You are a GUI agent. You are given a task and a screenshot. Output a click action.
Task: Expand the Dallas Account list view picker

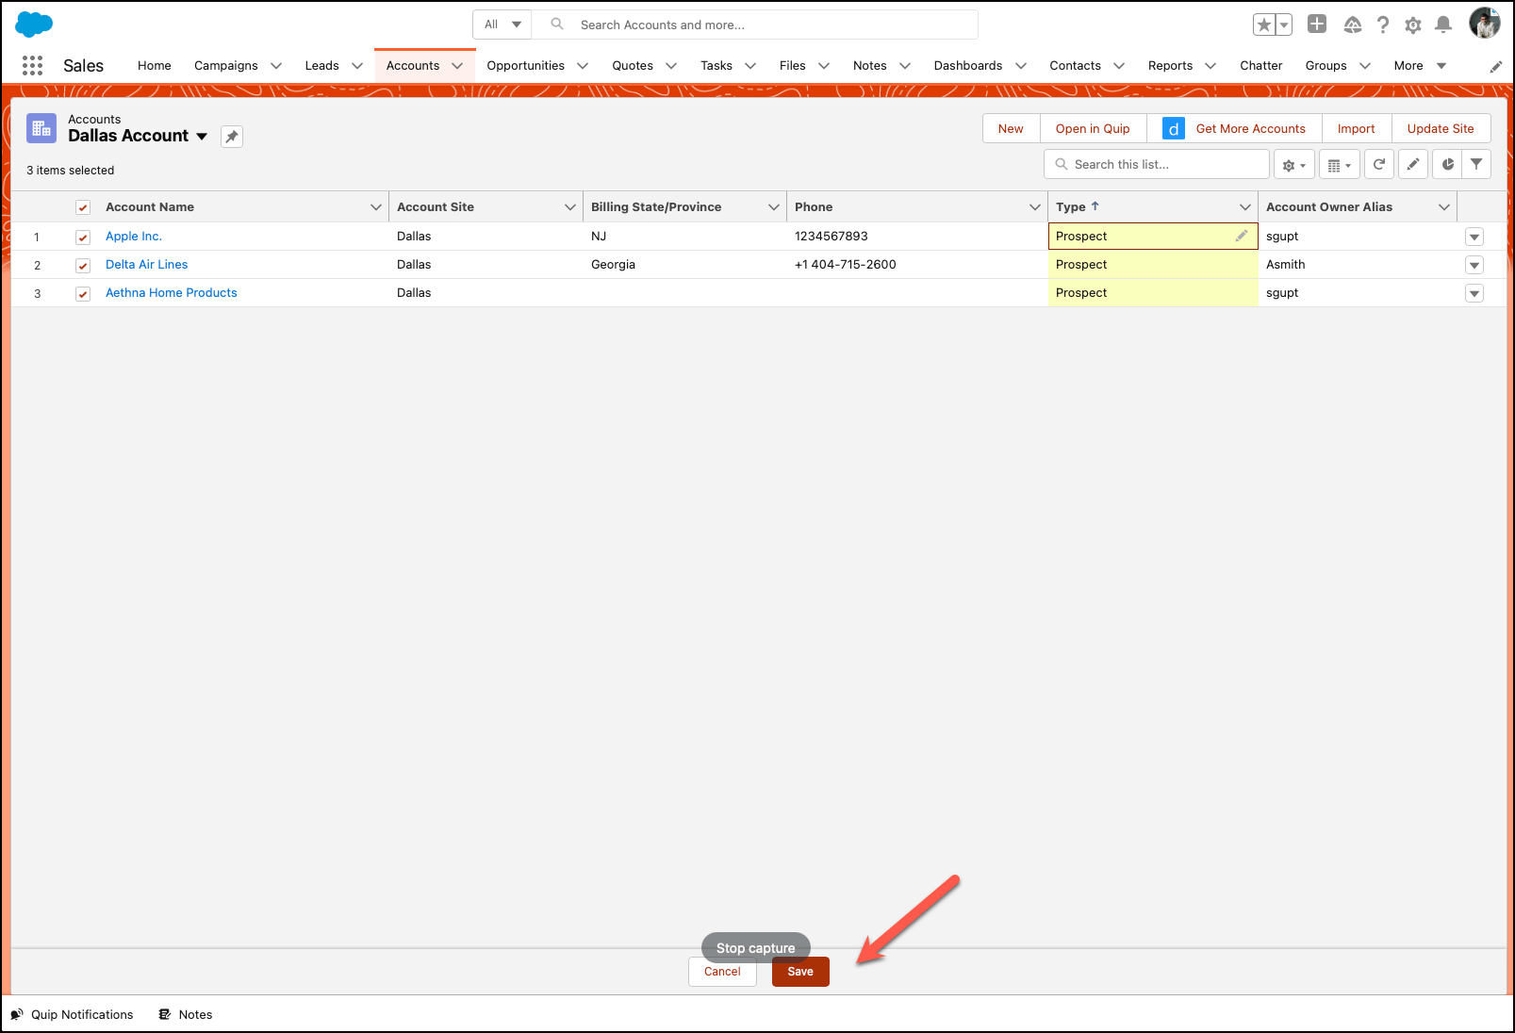(202, 137)
